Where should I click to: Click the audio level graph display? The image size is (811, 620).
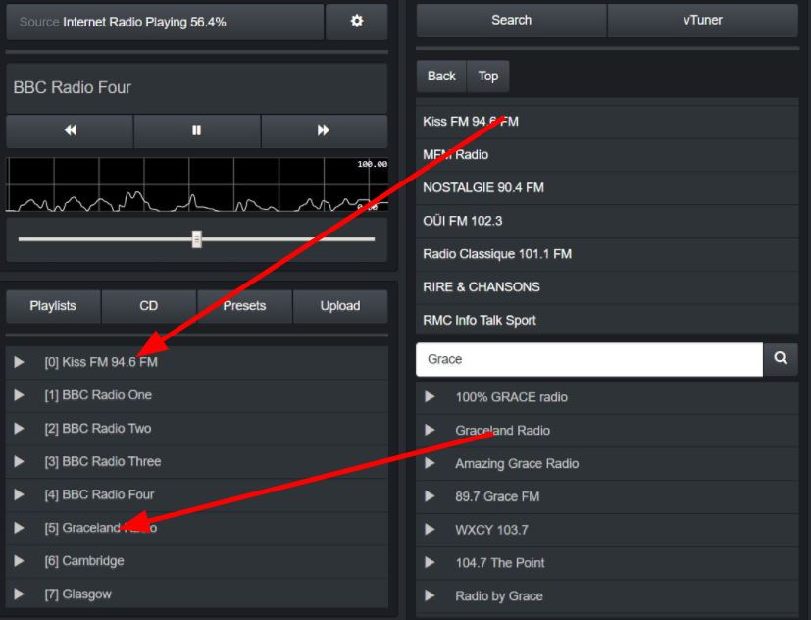click(x=197, y=184)
